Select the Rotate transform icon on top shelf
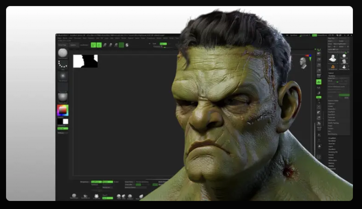The height and width of the screenshot is (209, 362). tap(116, 45)
